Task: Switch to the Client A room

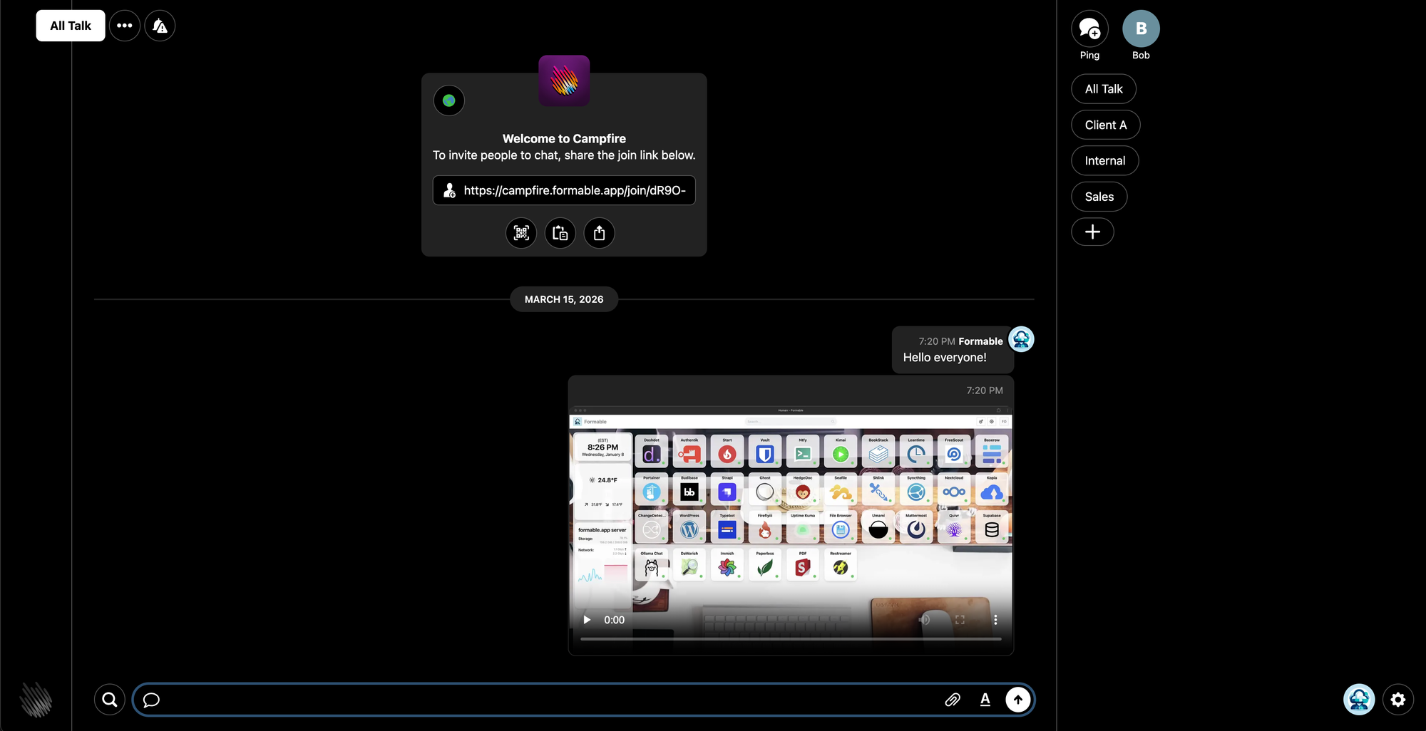Action: pos(1105,125)
